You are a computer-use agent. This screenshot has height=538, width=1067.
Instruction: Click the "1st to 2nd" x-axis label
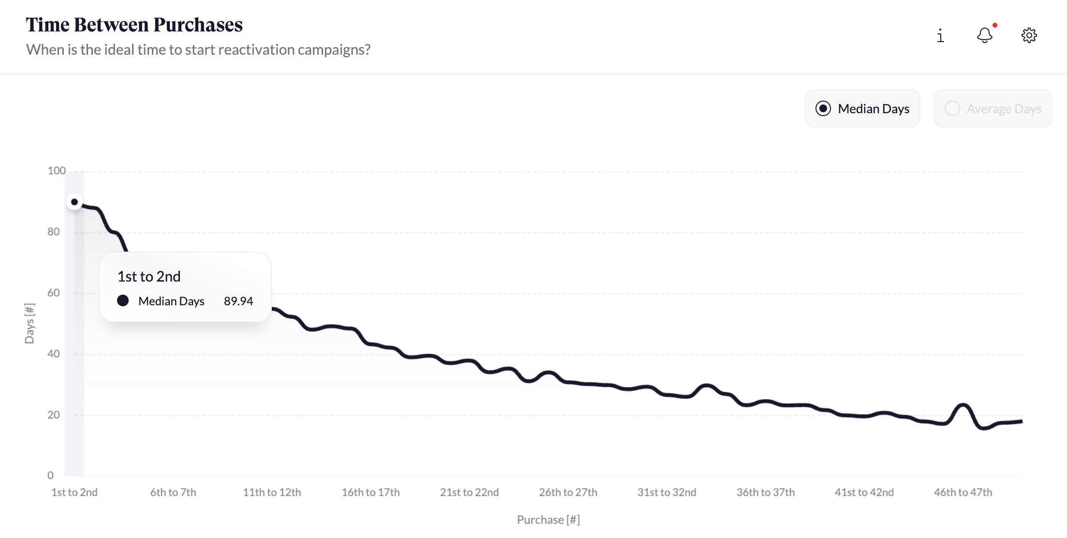(x=74, y=493)
